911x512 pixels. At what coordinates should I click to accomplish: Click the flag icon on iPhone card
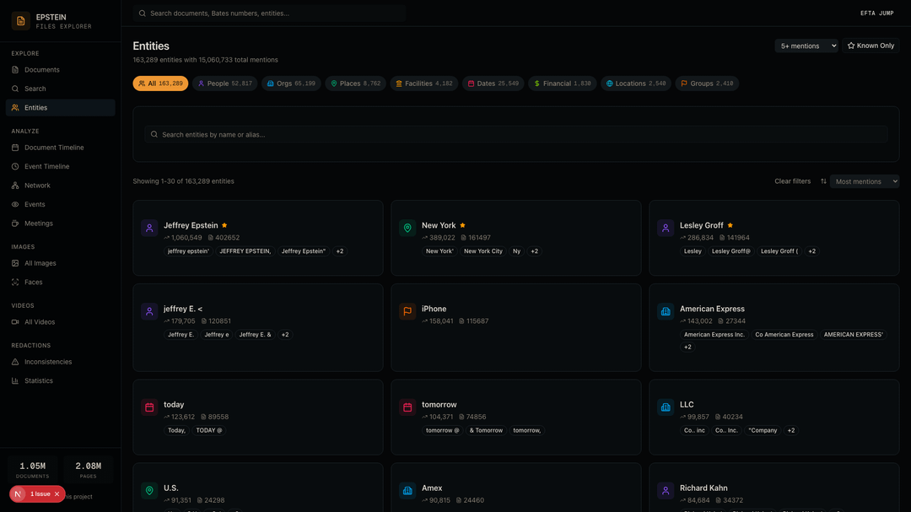click(x=407, y=311)
